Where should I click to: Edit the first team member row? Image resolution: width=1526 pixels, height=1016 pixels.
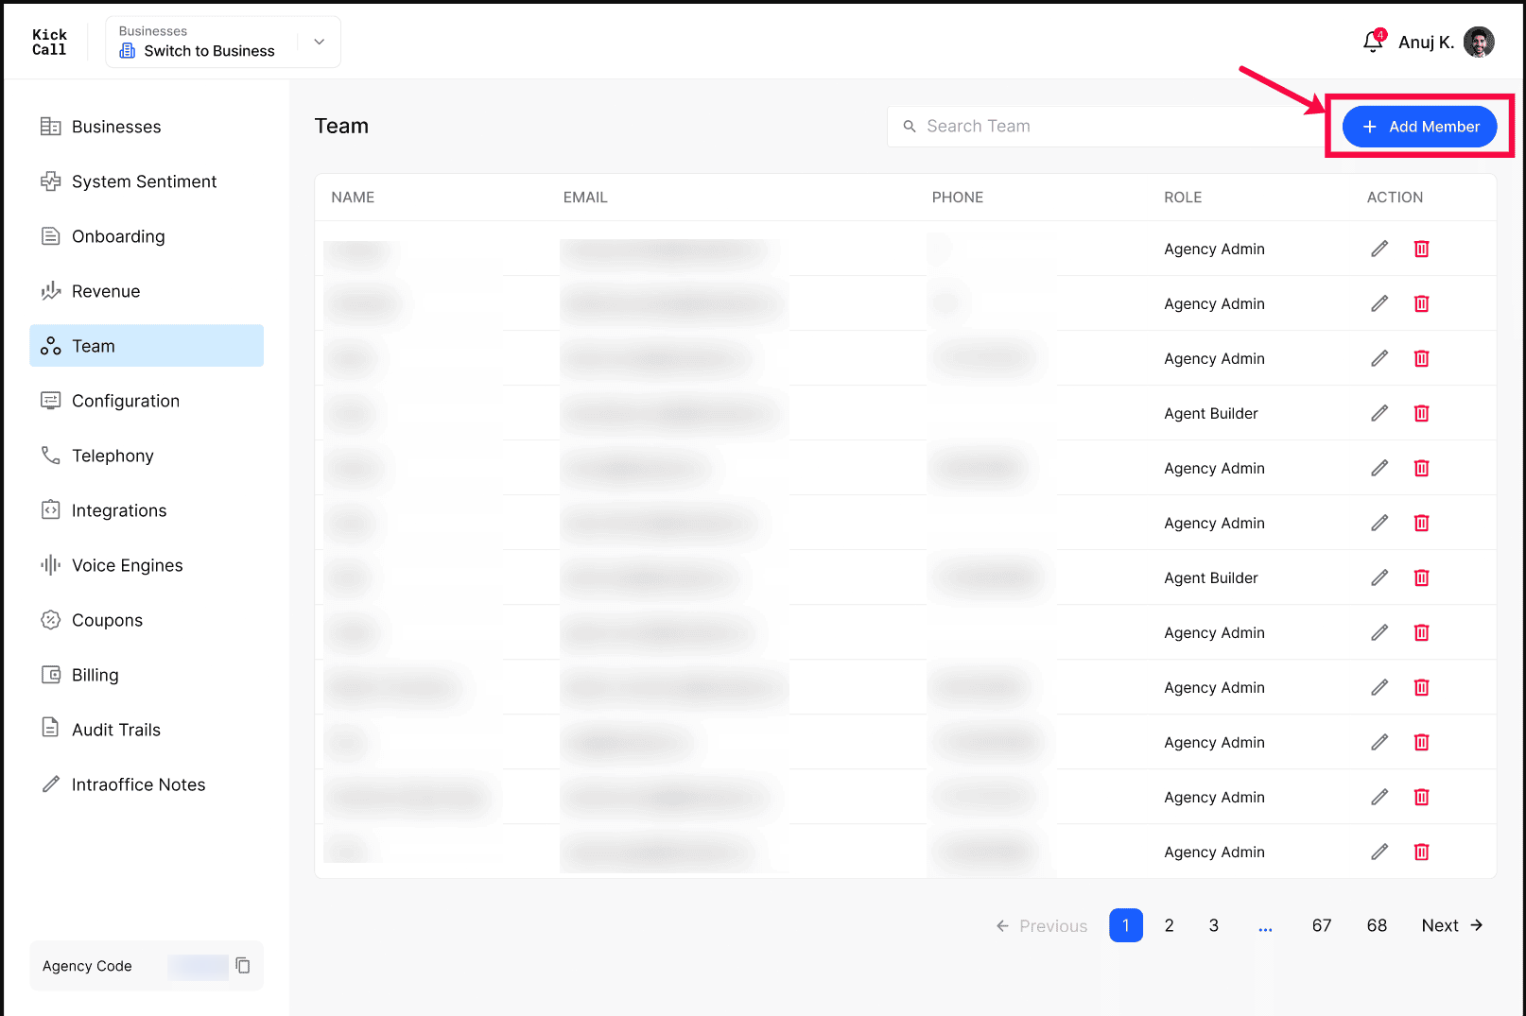tap(1379, 249)
